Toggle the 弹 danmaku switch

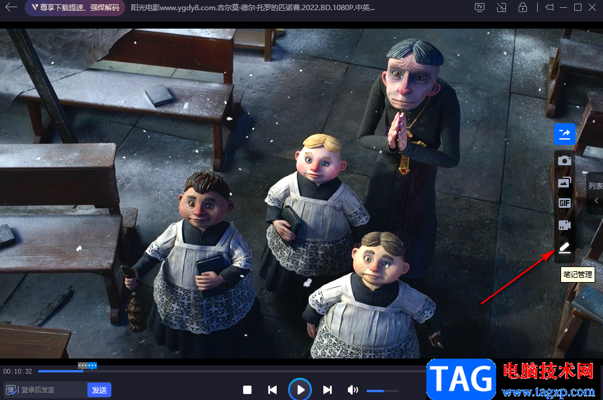[x=11, y=390]
